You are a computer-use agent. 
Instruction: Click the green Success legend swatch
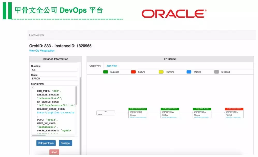pyautogui.click(x=106, y=72)
